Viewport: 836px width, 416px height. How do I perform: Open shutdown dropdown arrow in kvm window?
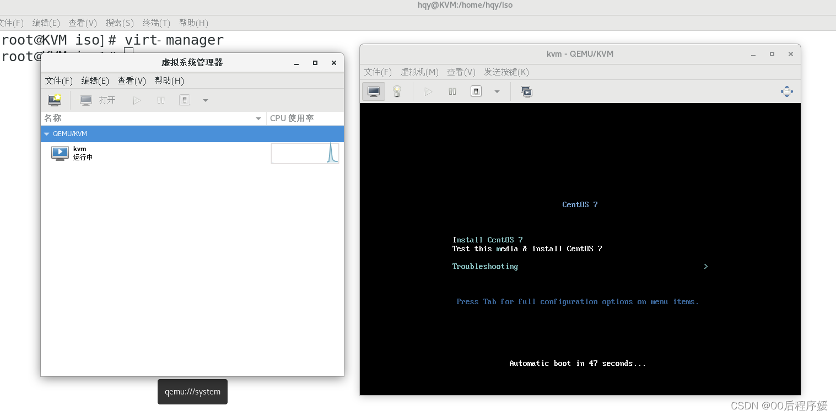[x=497, y=91]
